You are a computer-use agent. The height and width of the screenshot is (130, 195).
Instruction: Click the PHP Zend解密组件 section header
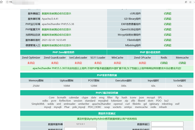click(x=64, y=52)
